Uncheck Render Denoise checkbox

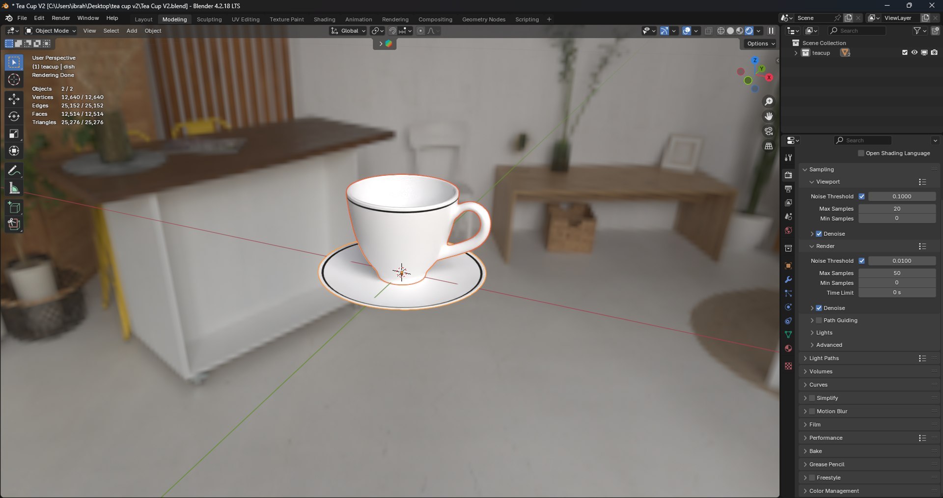819,308
